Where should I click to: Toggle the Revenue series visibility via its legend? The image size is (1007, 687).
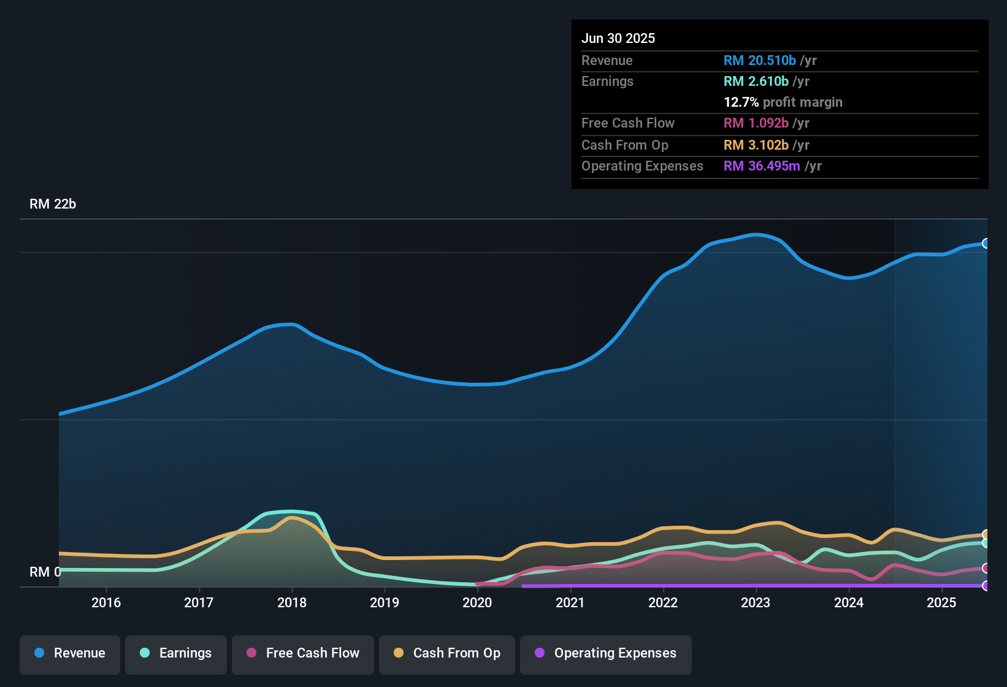[69, 653]
